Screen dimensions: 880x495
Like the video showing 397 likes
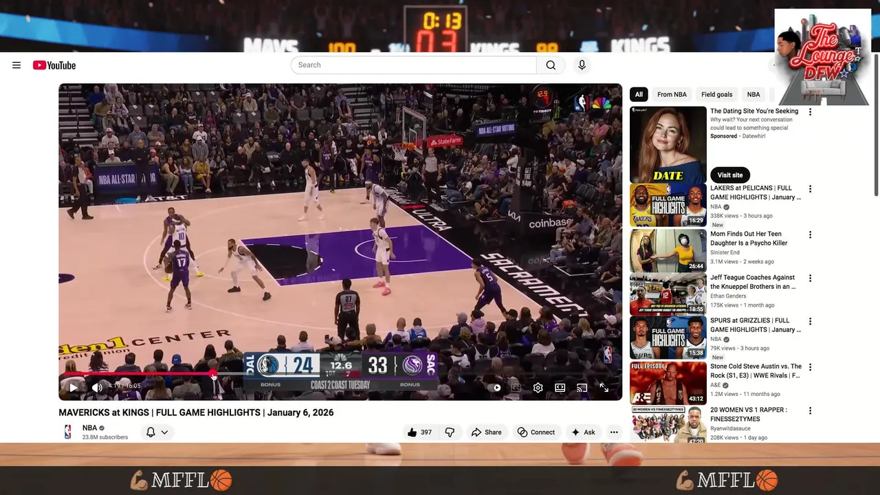coord(419,432)
